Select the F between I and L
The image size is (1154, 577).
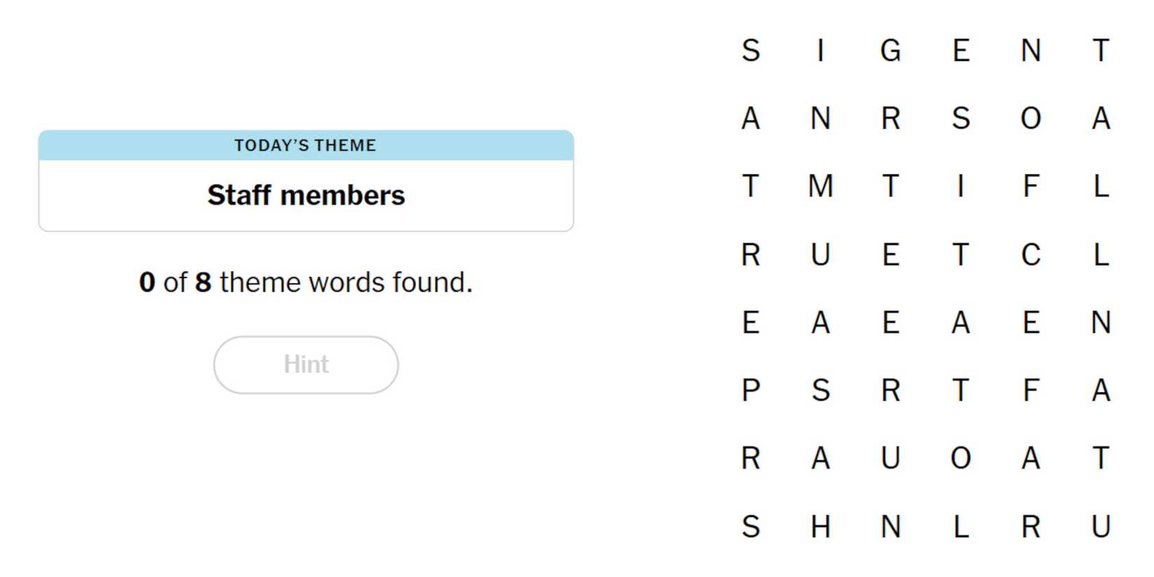1030,187
